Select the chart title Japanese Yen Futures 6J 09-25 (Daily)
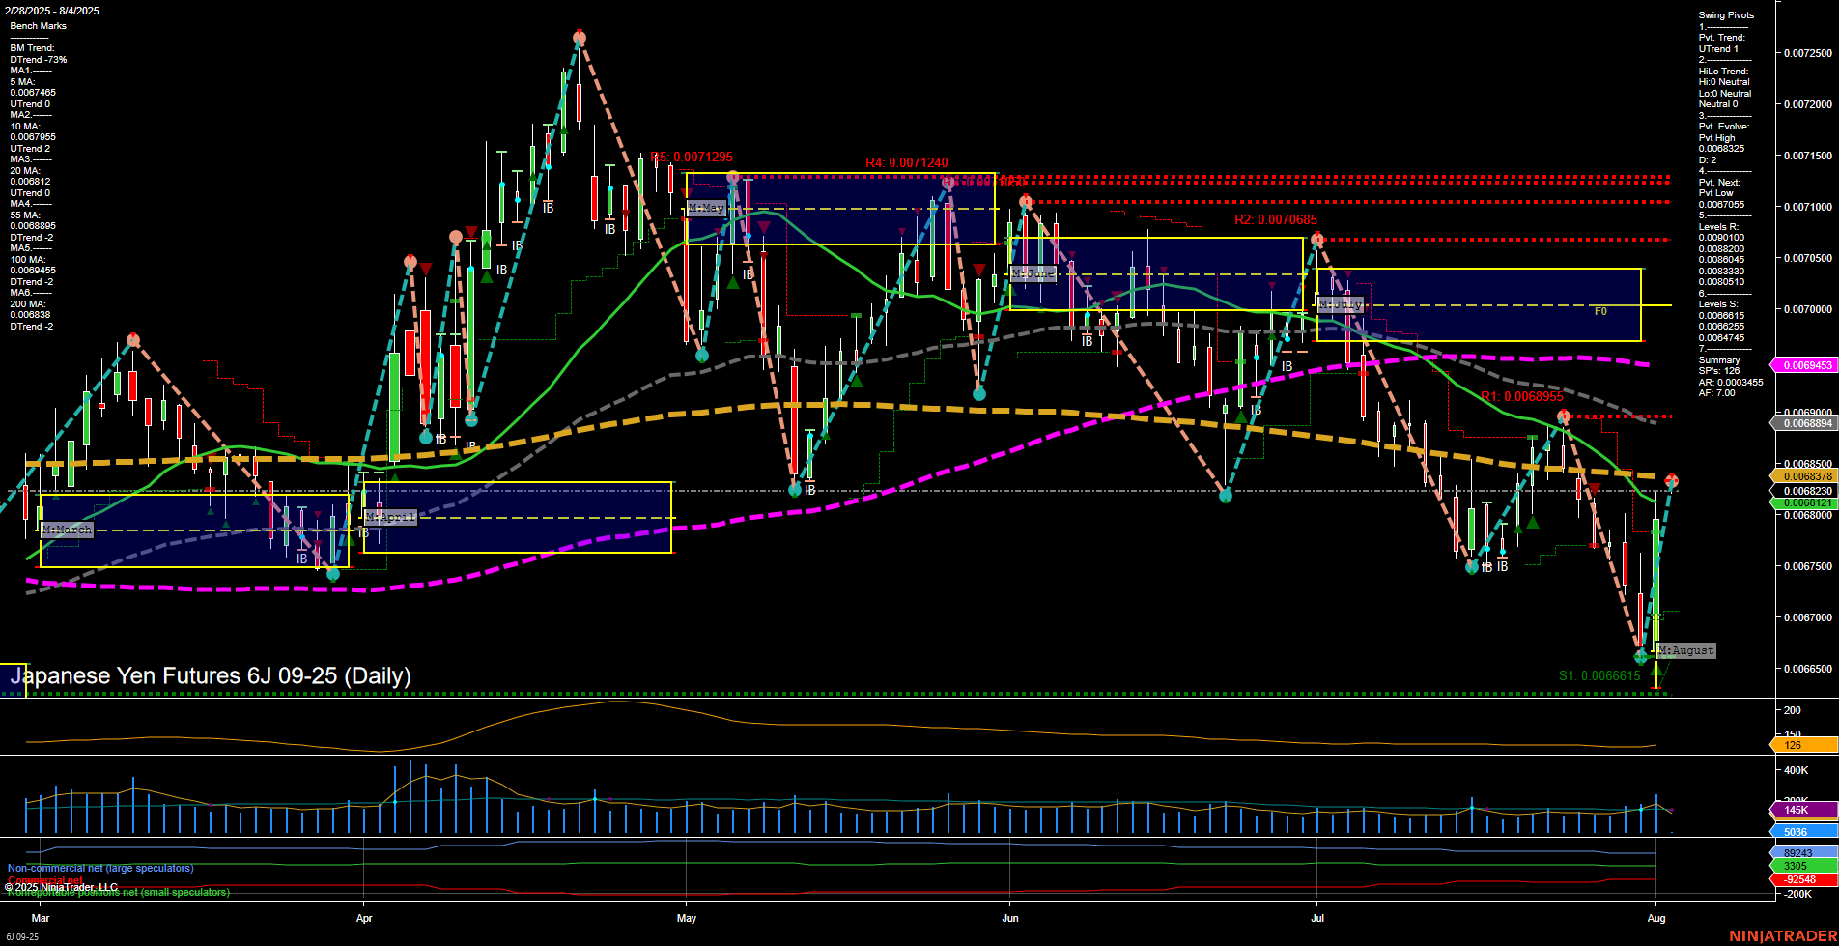The height and width of the screenshot is (946, 1839). pyautogui.click(x=211, y=675)
